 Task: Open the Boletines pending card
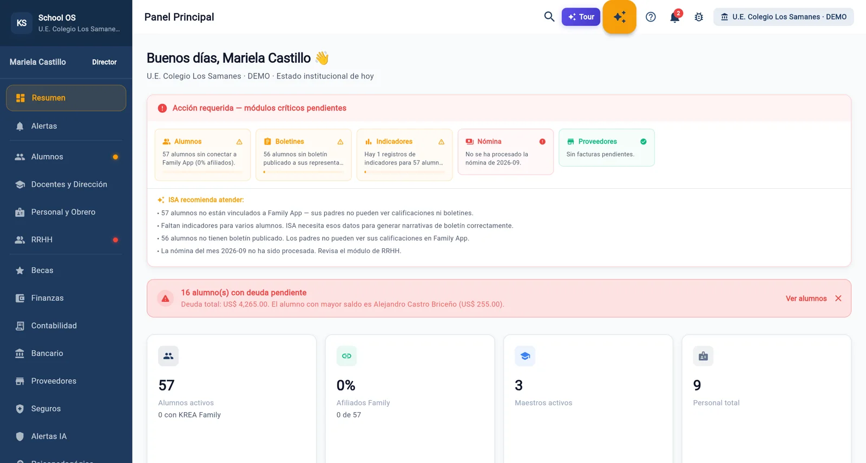304,155
